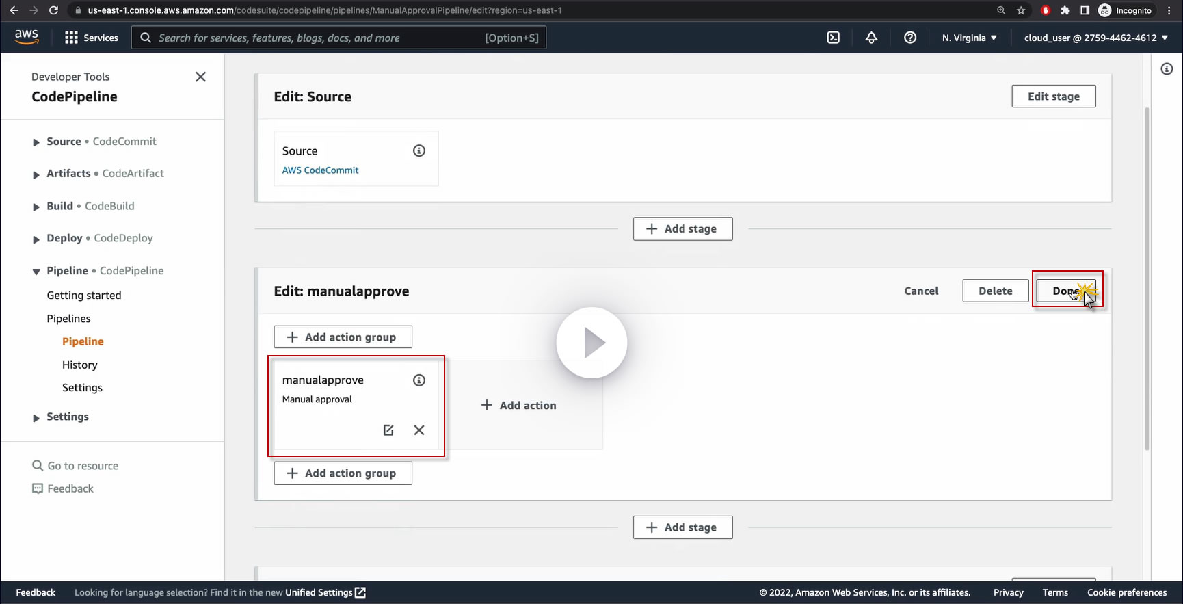Collapse the Pipeline CodePipeline section
Image resolution: width=1183 pixels, height=604 pixels.
click(x=36, y=272)
